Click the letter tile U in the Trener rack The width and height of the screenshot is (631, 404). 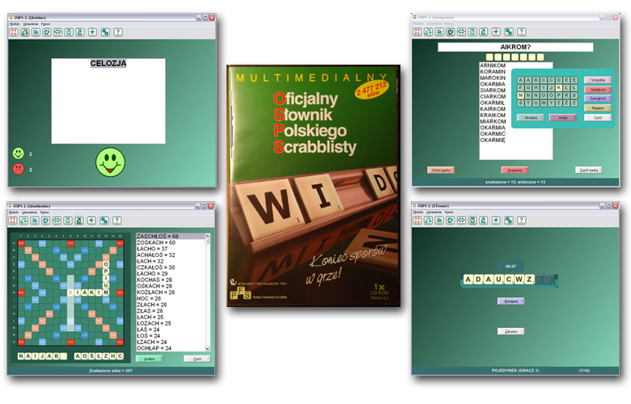pos(498,280)
